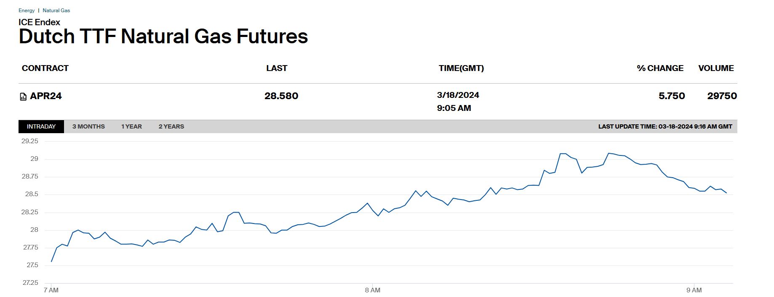Switch to the 3 MONTHS tab
The width and height of the screenshot is (774, 297).
(88, 126)
